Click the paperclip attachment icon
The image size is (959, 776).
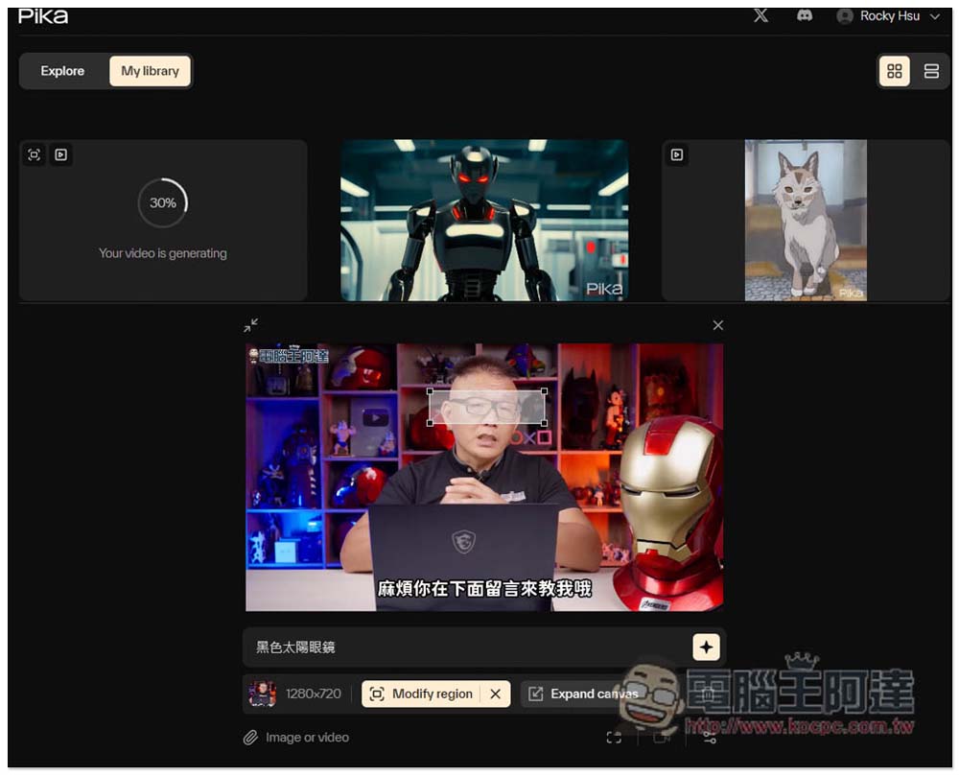click(x=250, y=738)
